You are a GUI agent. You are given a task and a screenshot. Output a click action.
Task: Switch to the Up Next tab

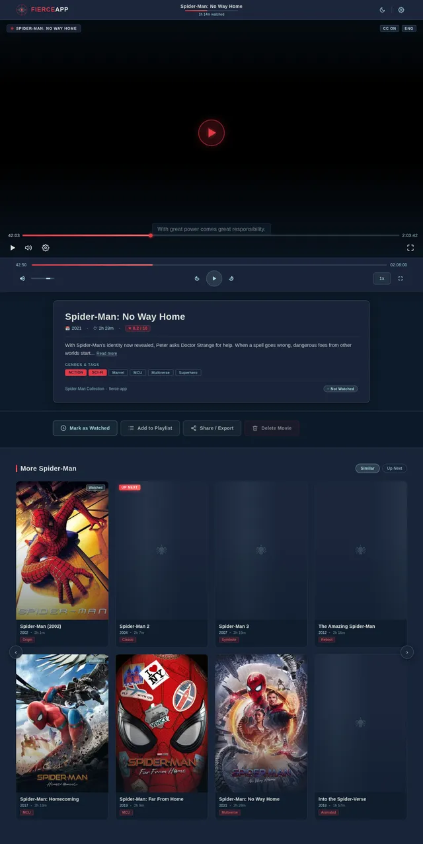click(395, 469)
